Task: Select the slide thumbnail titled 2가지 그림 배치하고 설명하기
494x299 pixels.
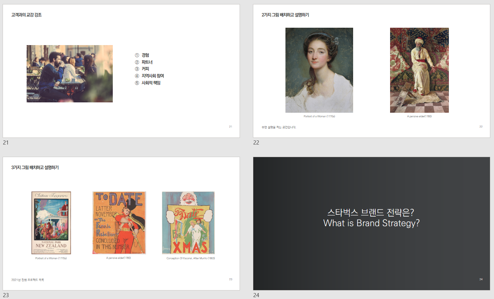Action: [372, 71]
